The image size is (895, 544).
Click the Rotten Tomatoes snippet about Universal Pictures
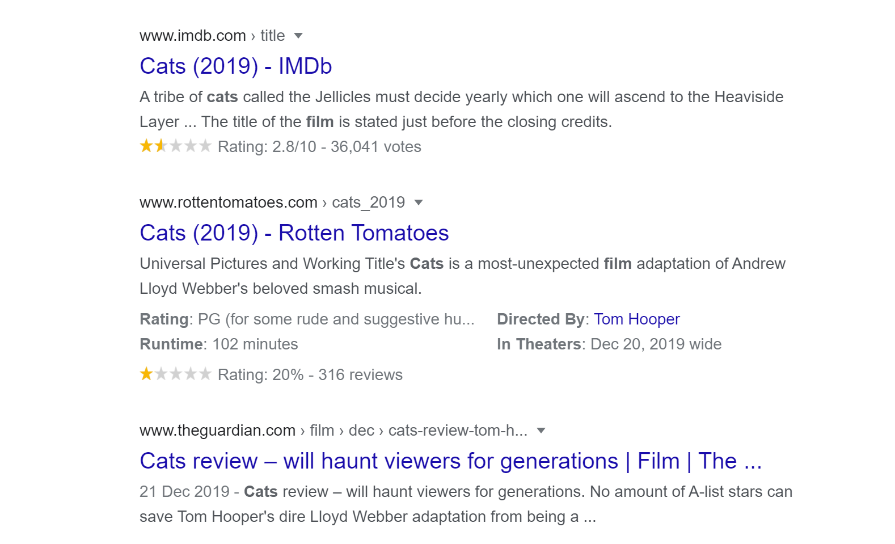pyautogui.click(x=462, y=276)
